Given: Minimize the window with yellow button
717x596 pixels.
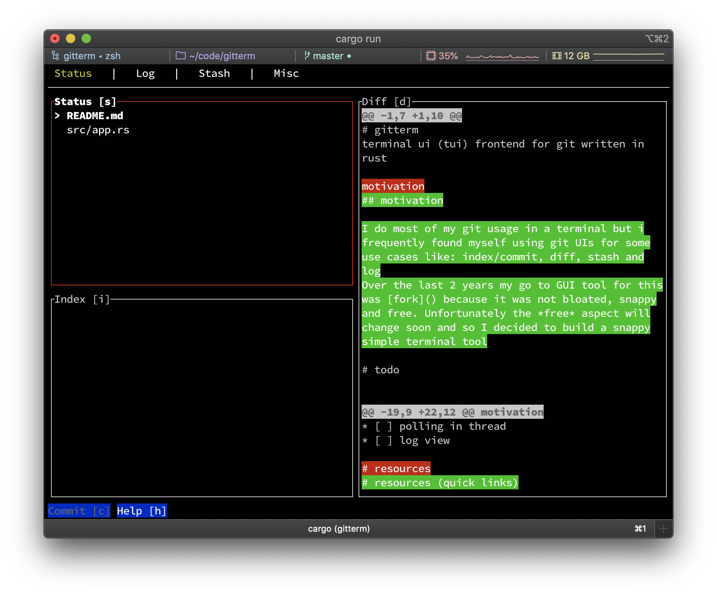Looking at the screenshot, I should coord(71,38).
